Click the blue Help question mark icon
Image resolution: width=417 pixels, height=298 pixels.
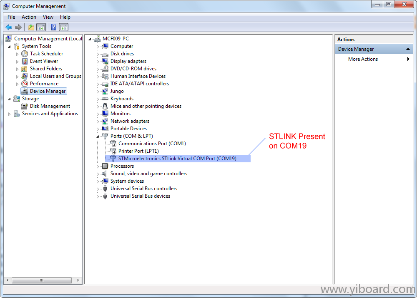pyautogui.click(x=53, y=27)
